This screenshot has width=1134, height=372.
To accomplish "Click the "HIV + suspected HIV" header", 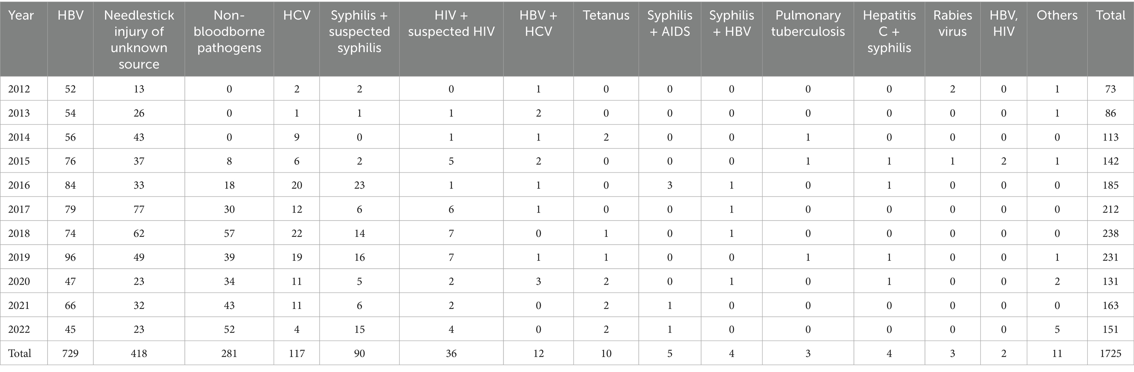I will tap(451, 23).
